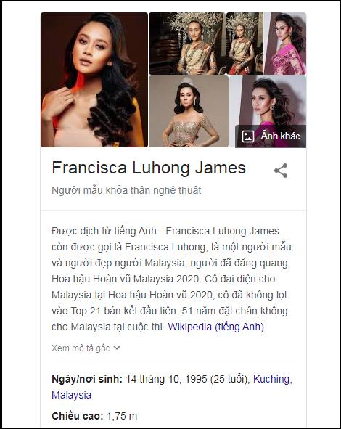Open the Malaysia link under birthplace
The image size is (341, 429).
click(x=71, y=395)
